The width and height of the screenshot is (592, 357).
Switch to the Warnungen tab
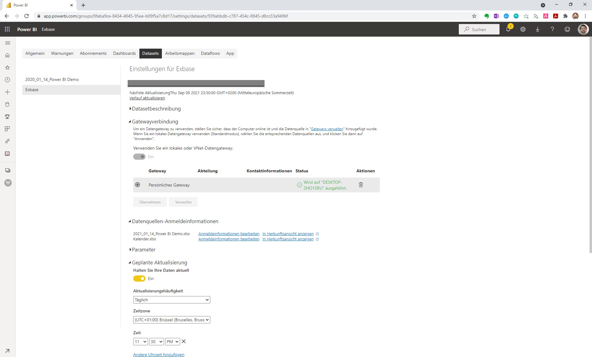tap(62, 53)
